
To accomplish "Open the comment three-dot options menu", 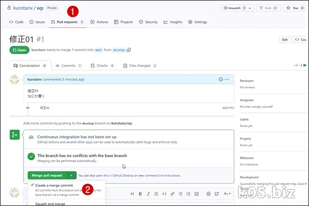I will [227, 80].
